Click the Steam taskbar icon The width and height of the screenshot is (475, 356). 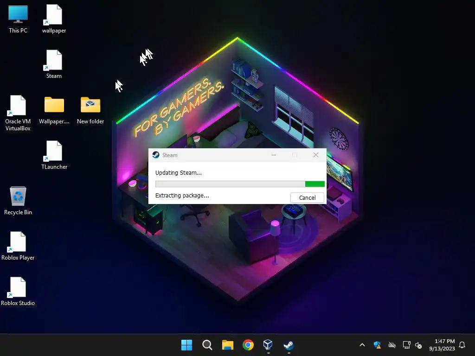click(289, 345)
